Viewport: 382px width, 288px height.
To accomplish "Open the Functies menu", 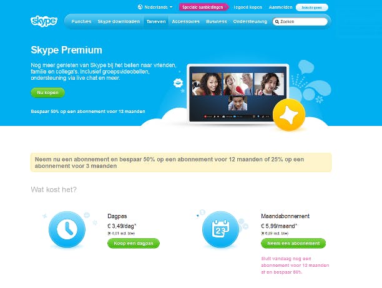I will (x=81, y=21).
